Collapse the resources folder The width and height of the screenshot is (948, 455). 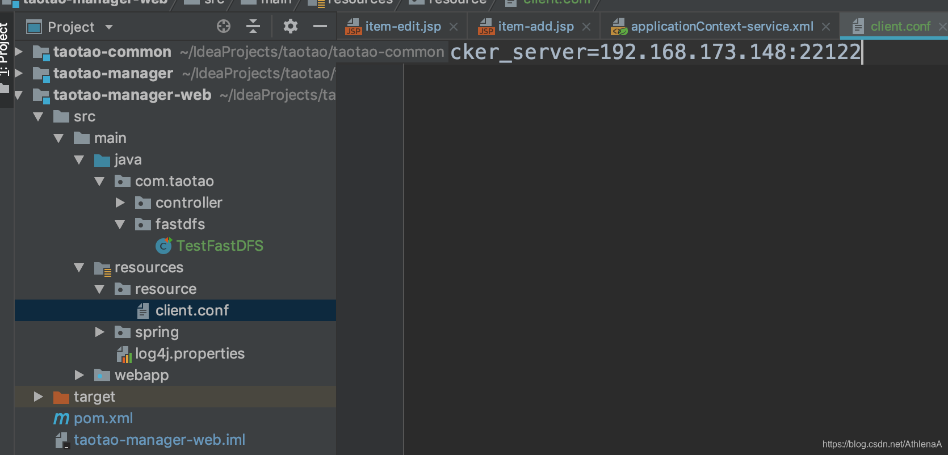point(79,268)
